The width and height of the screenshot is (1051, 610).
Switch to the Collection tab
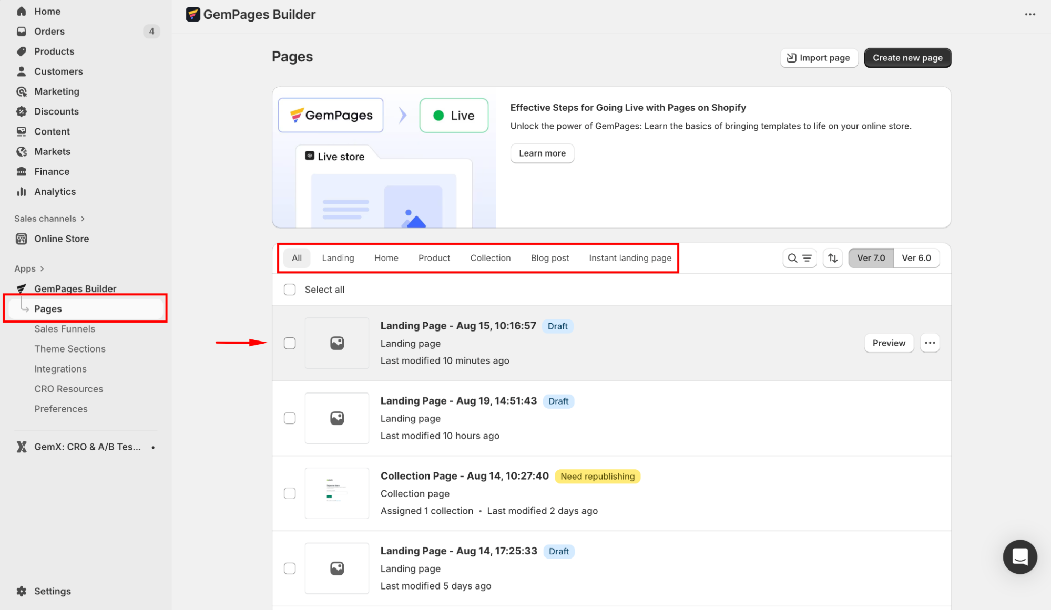coord(490,258)
